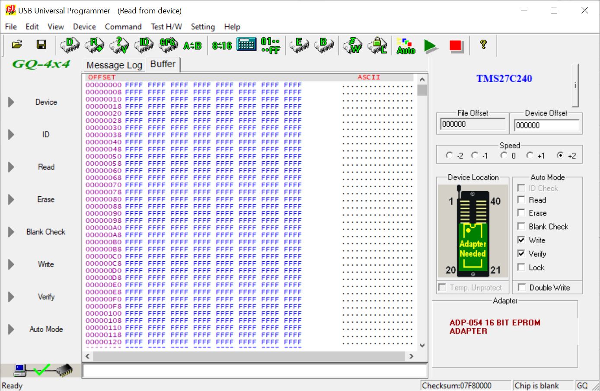Click the 'ID' chip toolbar icon
Image resolution: width=600 pixels, height=391 pixels.
pyautogui.click(x=144, y=45)
